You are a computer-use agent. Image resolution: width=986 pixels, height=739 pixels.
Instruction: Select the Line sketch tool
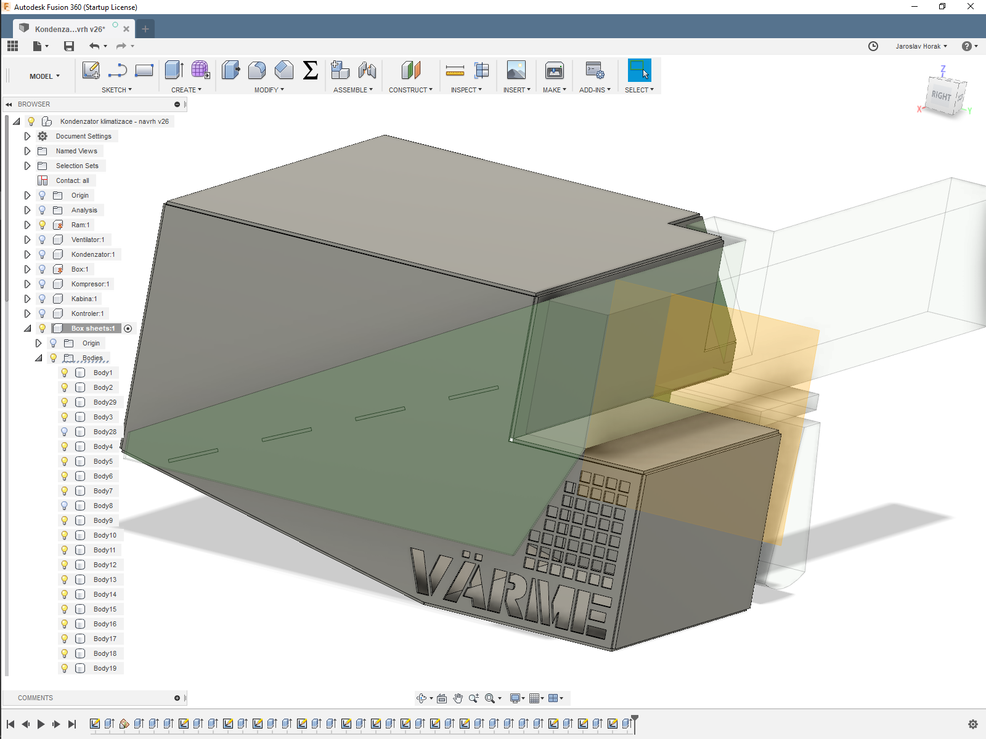(x=117, y=70)
